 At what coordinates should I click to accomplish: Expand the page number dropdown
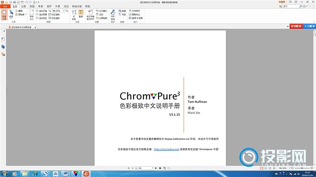tap(153, 168)
